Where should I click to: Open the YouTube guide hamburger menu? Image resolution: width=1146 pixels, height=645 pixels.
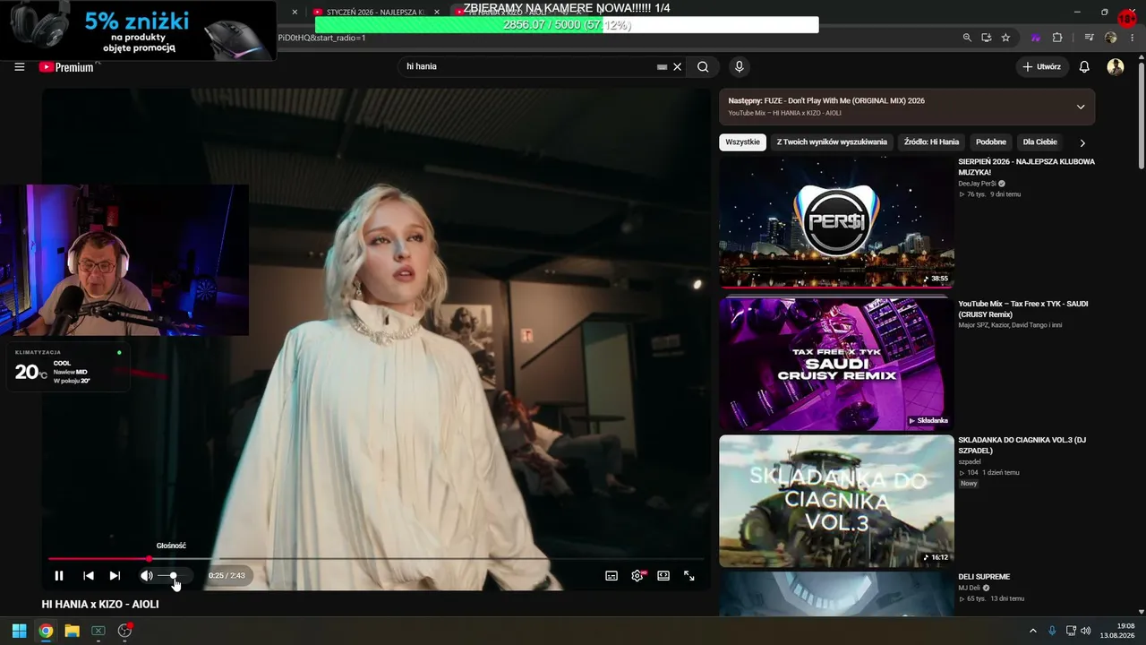(x=20, y=66)
